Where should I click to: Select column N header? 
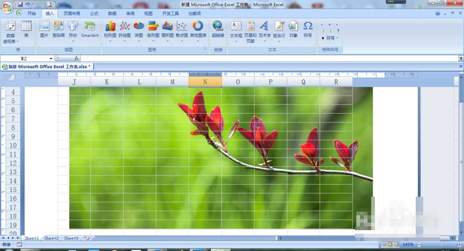click(x=205, y=82)
